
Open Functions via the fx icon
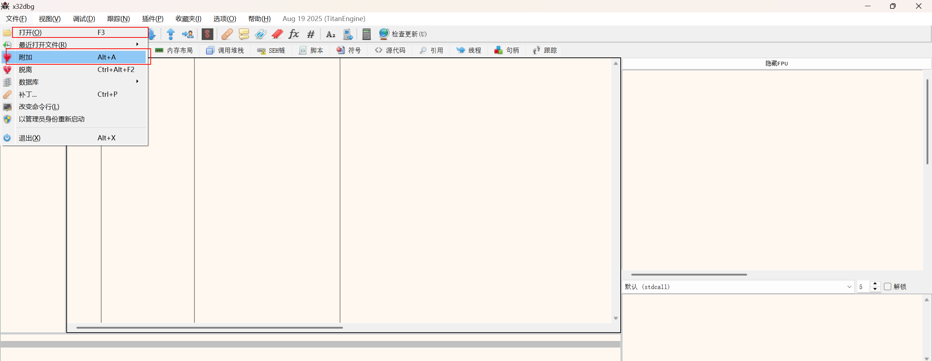pos(293,34)
